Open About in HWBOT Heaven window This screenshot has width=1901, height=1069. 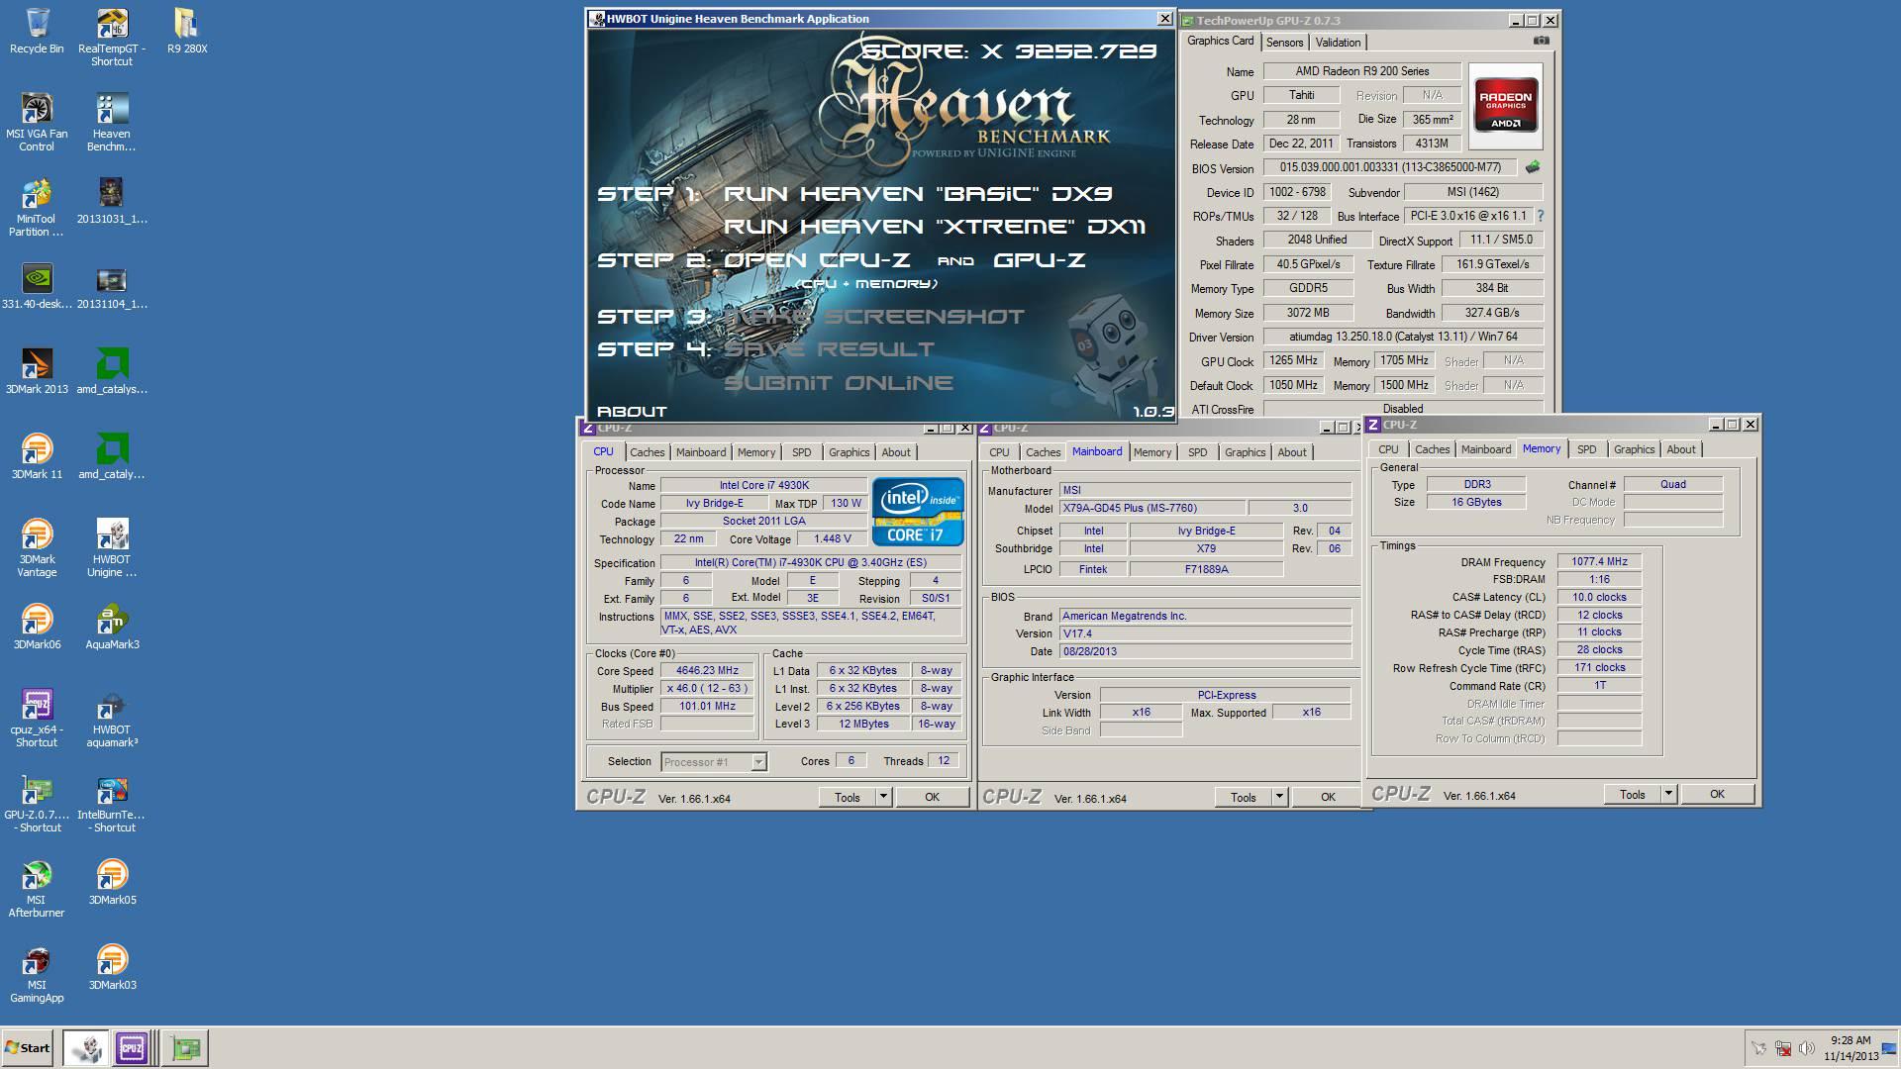pyautogui.click(x=632, y=412)
